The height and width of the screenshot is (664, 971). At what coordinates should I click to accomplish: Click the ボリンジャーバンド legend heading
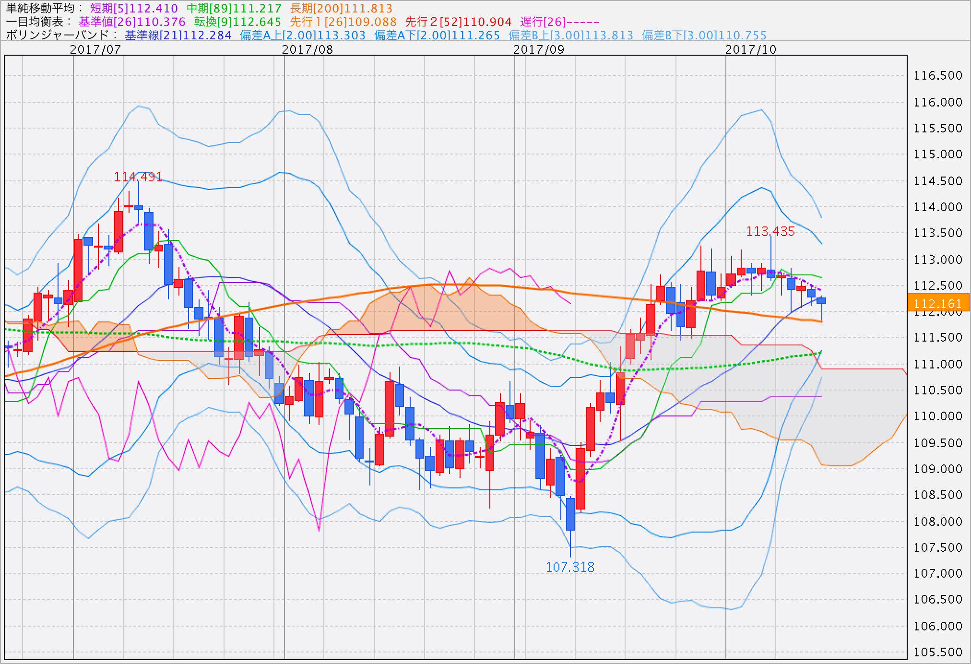62,35
